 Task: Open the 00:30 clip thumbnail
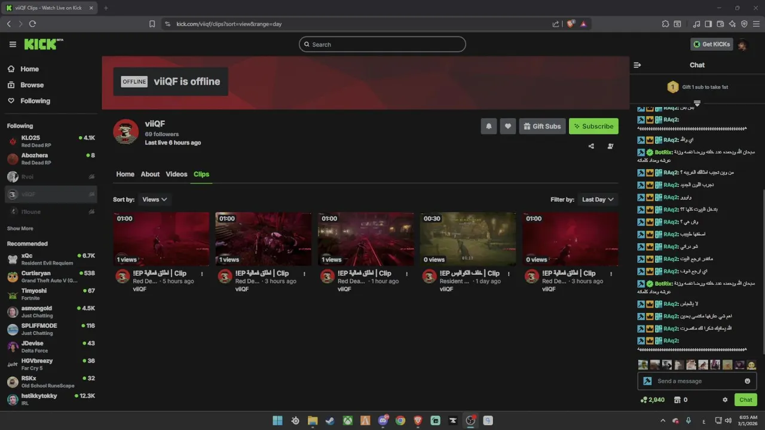pos(468,239)
